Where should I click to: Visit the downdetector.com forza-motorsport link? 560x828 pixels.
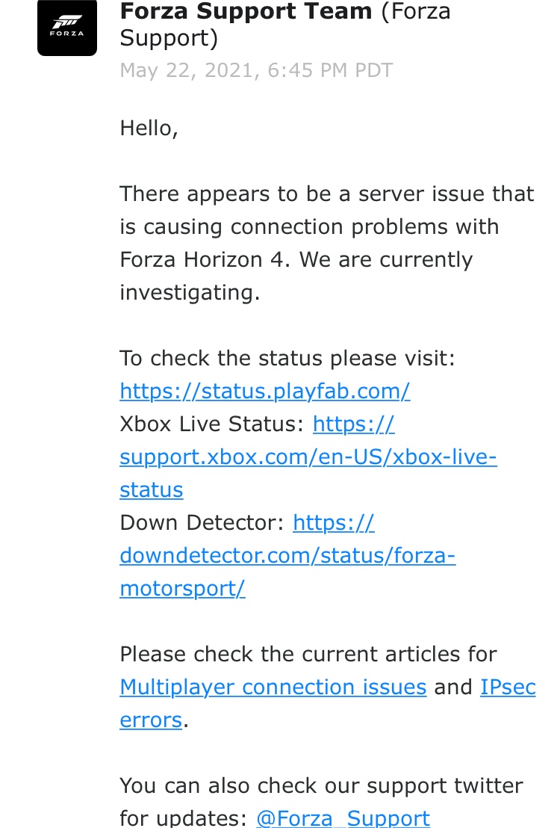[x=287, y=555]
